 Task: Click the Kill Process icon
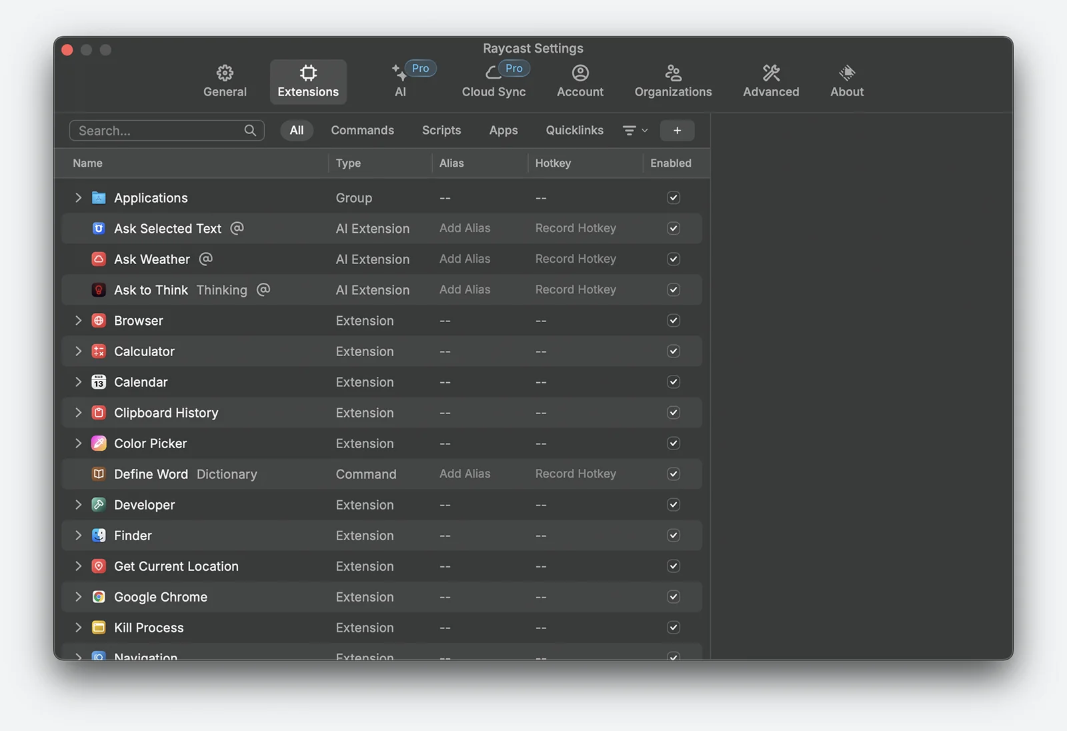pyautogui.click(x=99, y=627)
